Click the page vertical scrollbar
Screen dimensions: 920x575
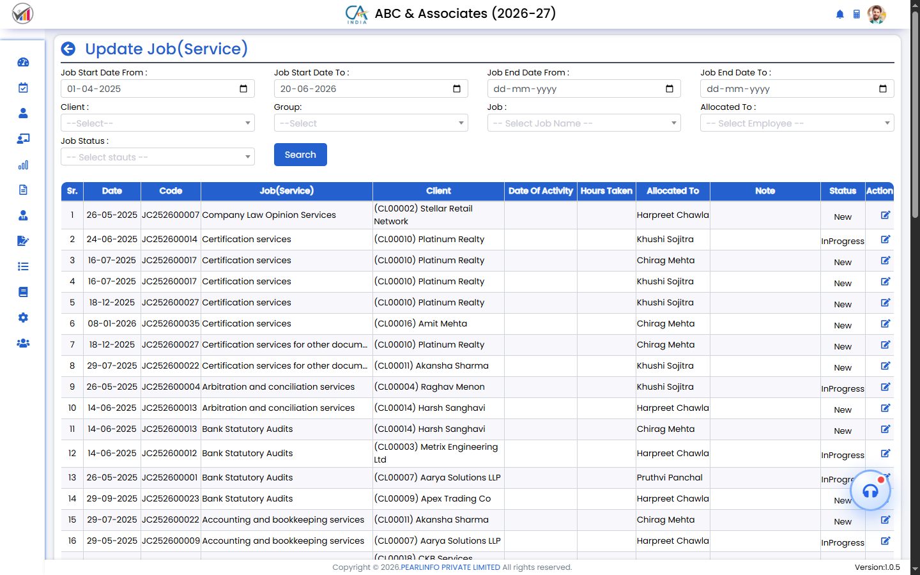[x=915, y=115]
